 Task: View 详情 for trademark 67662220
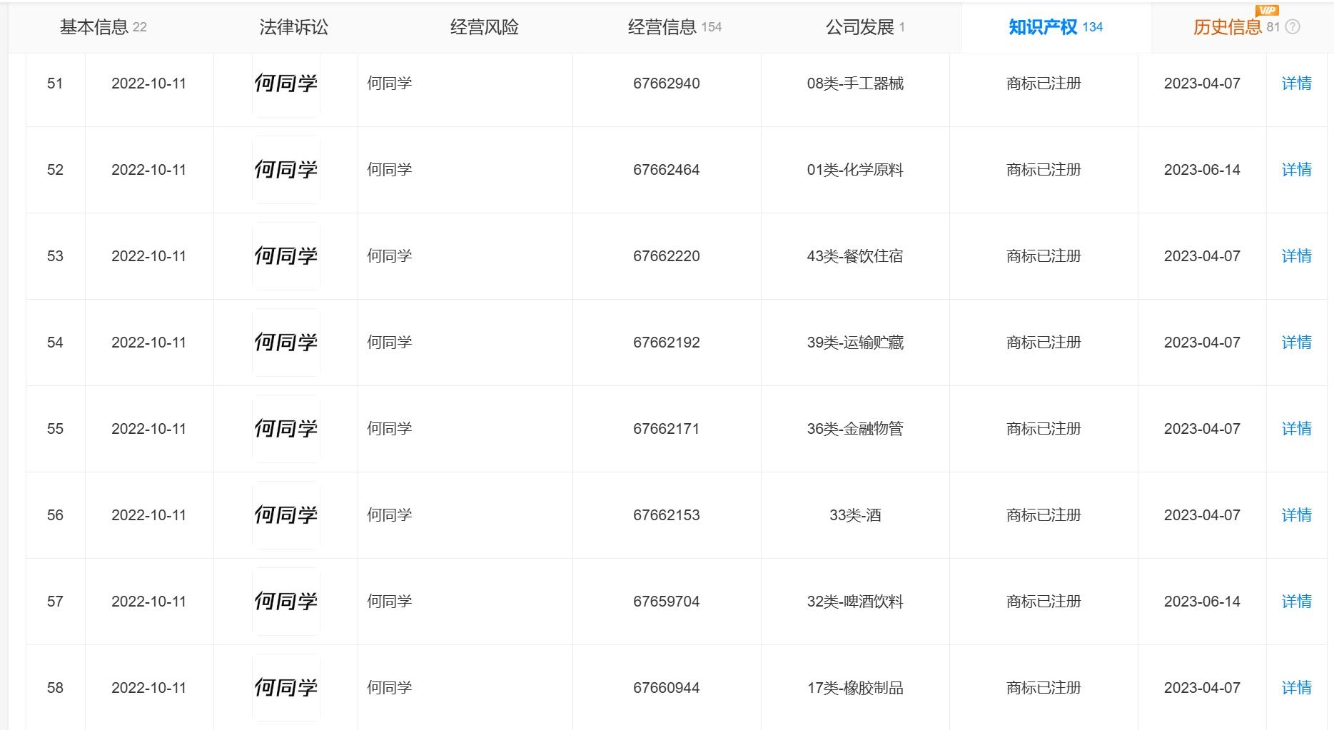click(1296, 256)
